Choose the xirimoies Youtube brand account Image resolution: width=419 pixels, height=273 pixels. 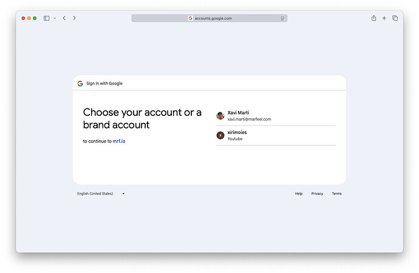276,135
